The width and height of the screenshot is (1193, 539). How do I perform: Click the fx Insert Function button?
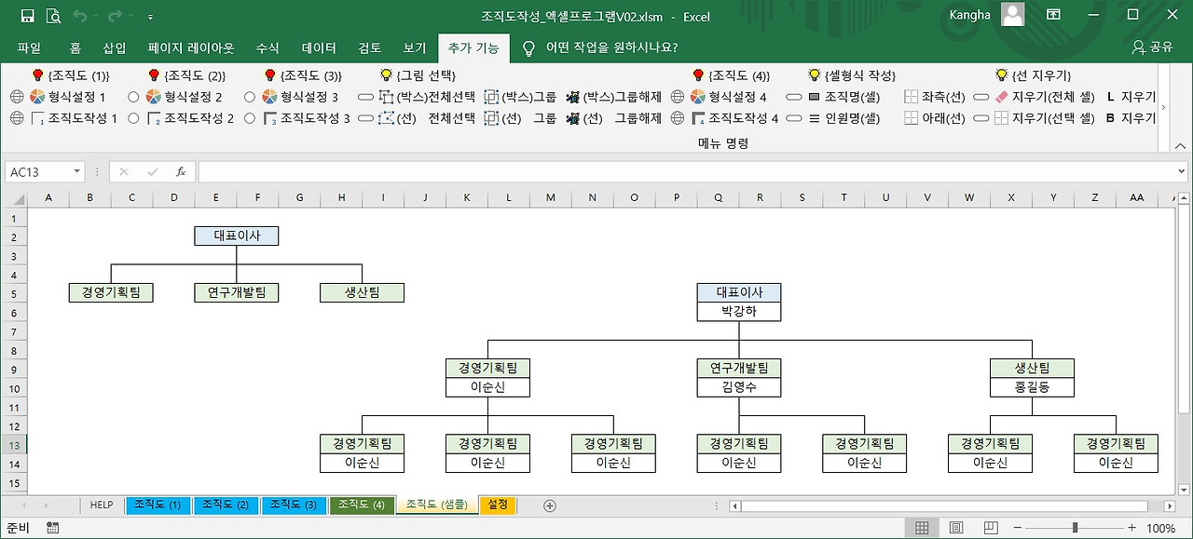click(x=181, y=172)
